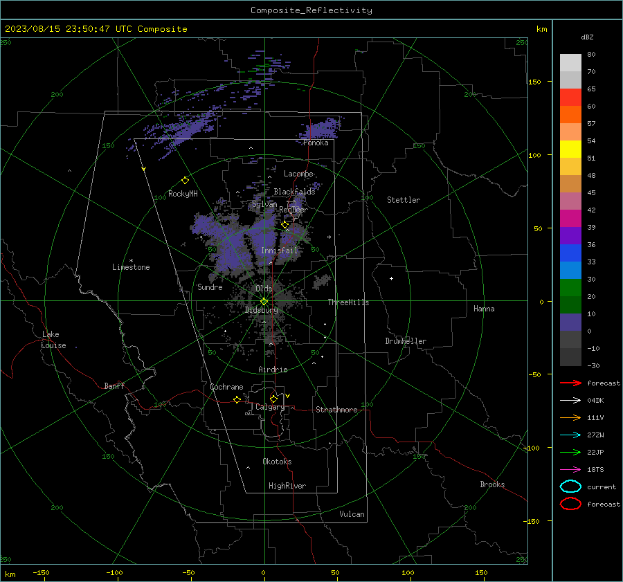Click the white 04DK arrow icon
623x582 pixels.
570,400
